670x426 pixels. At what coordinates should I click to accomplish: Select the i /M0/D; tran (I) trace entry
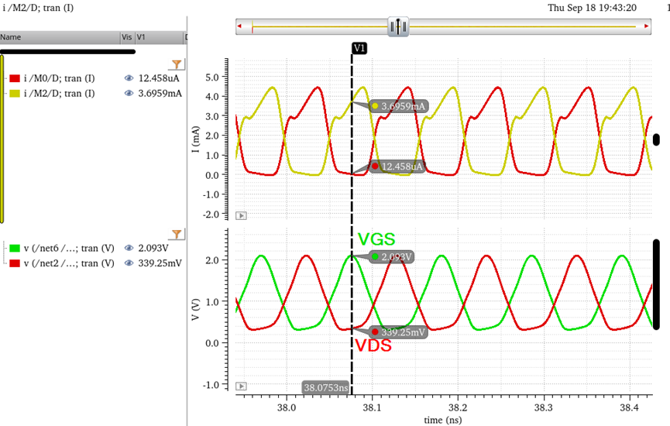(x=59, y=79)
